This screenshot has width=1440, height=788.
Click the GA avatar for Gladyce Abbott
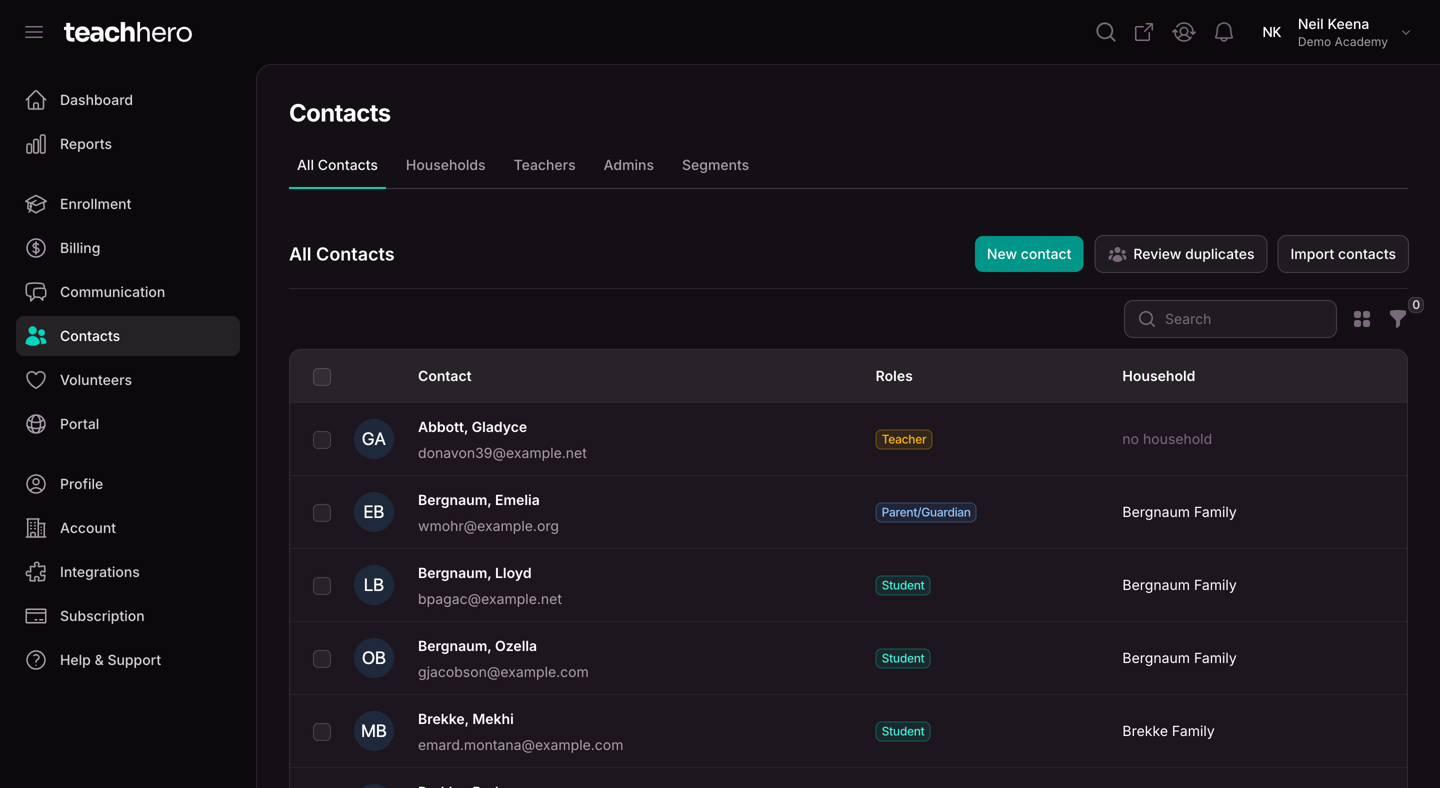tap(374, 439)
